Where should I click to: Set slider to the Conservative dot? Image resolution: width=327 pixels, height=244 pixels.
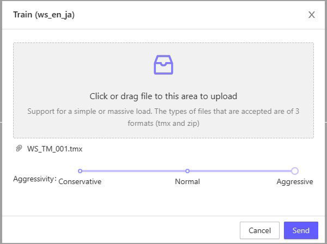[x=80, y=171]
